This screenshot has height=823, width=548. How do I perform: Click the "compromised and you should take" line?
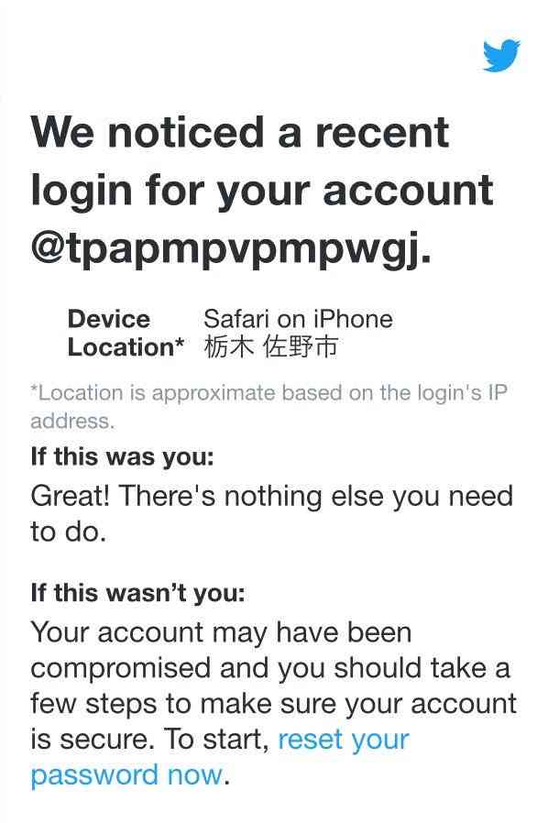click(270, 668)
